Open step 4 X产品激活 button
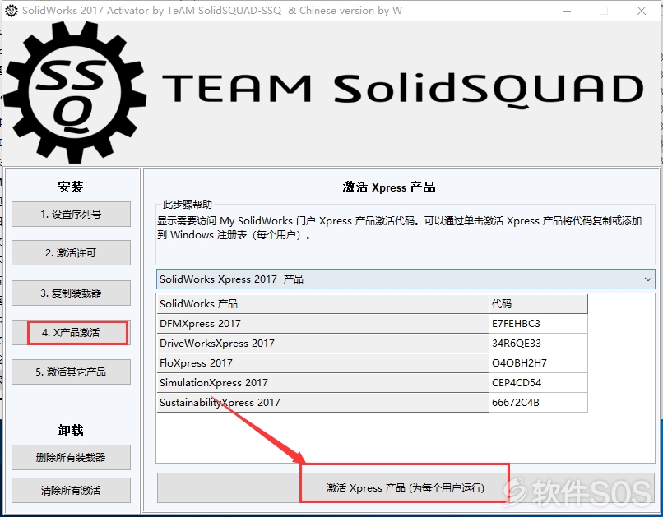 [71, 332]
